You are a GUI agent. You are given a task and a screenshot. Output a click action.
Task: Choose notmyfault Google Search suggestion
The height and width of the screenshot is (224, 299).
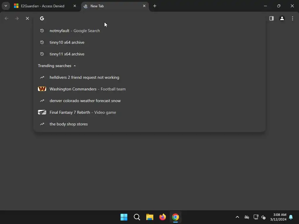[x=149, y=31]
